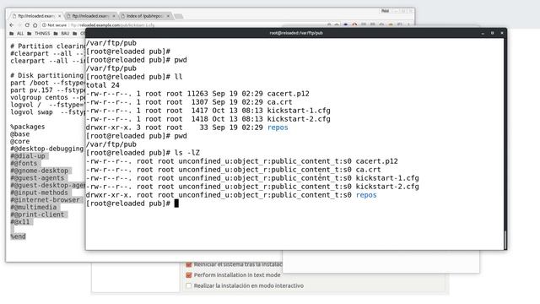Close the Index of /pub/repos tab
This screenshot has width=540, height=304.
pos(168,16)
